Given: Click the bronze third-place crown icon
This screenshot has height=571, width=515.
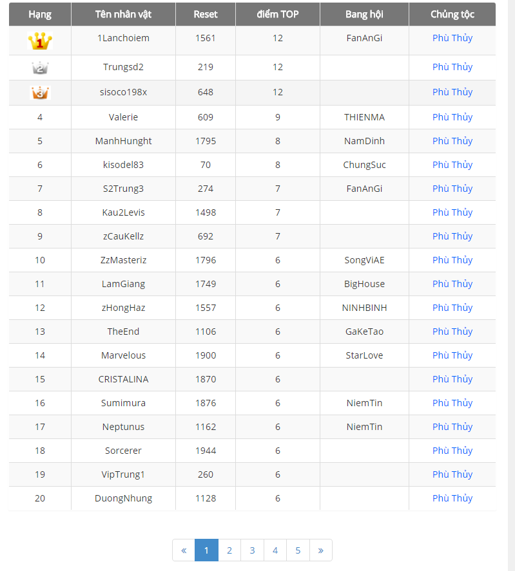Looking at the screenshot, I should click(40, 93).
